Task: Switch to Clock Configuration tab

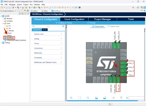Action: (74, 19)
